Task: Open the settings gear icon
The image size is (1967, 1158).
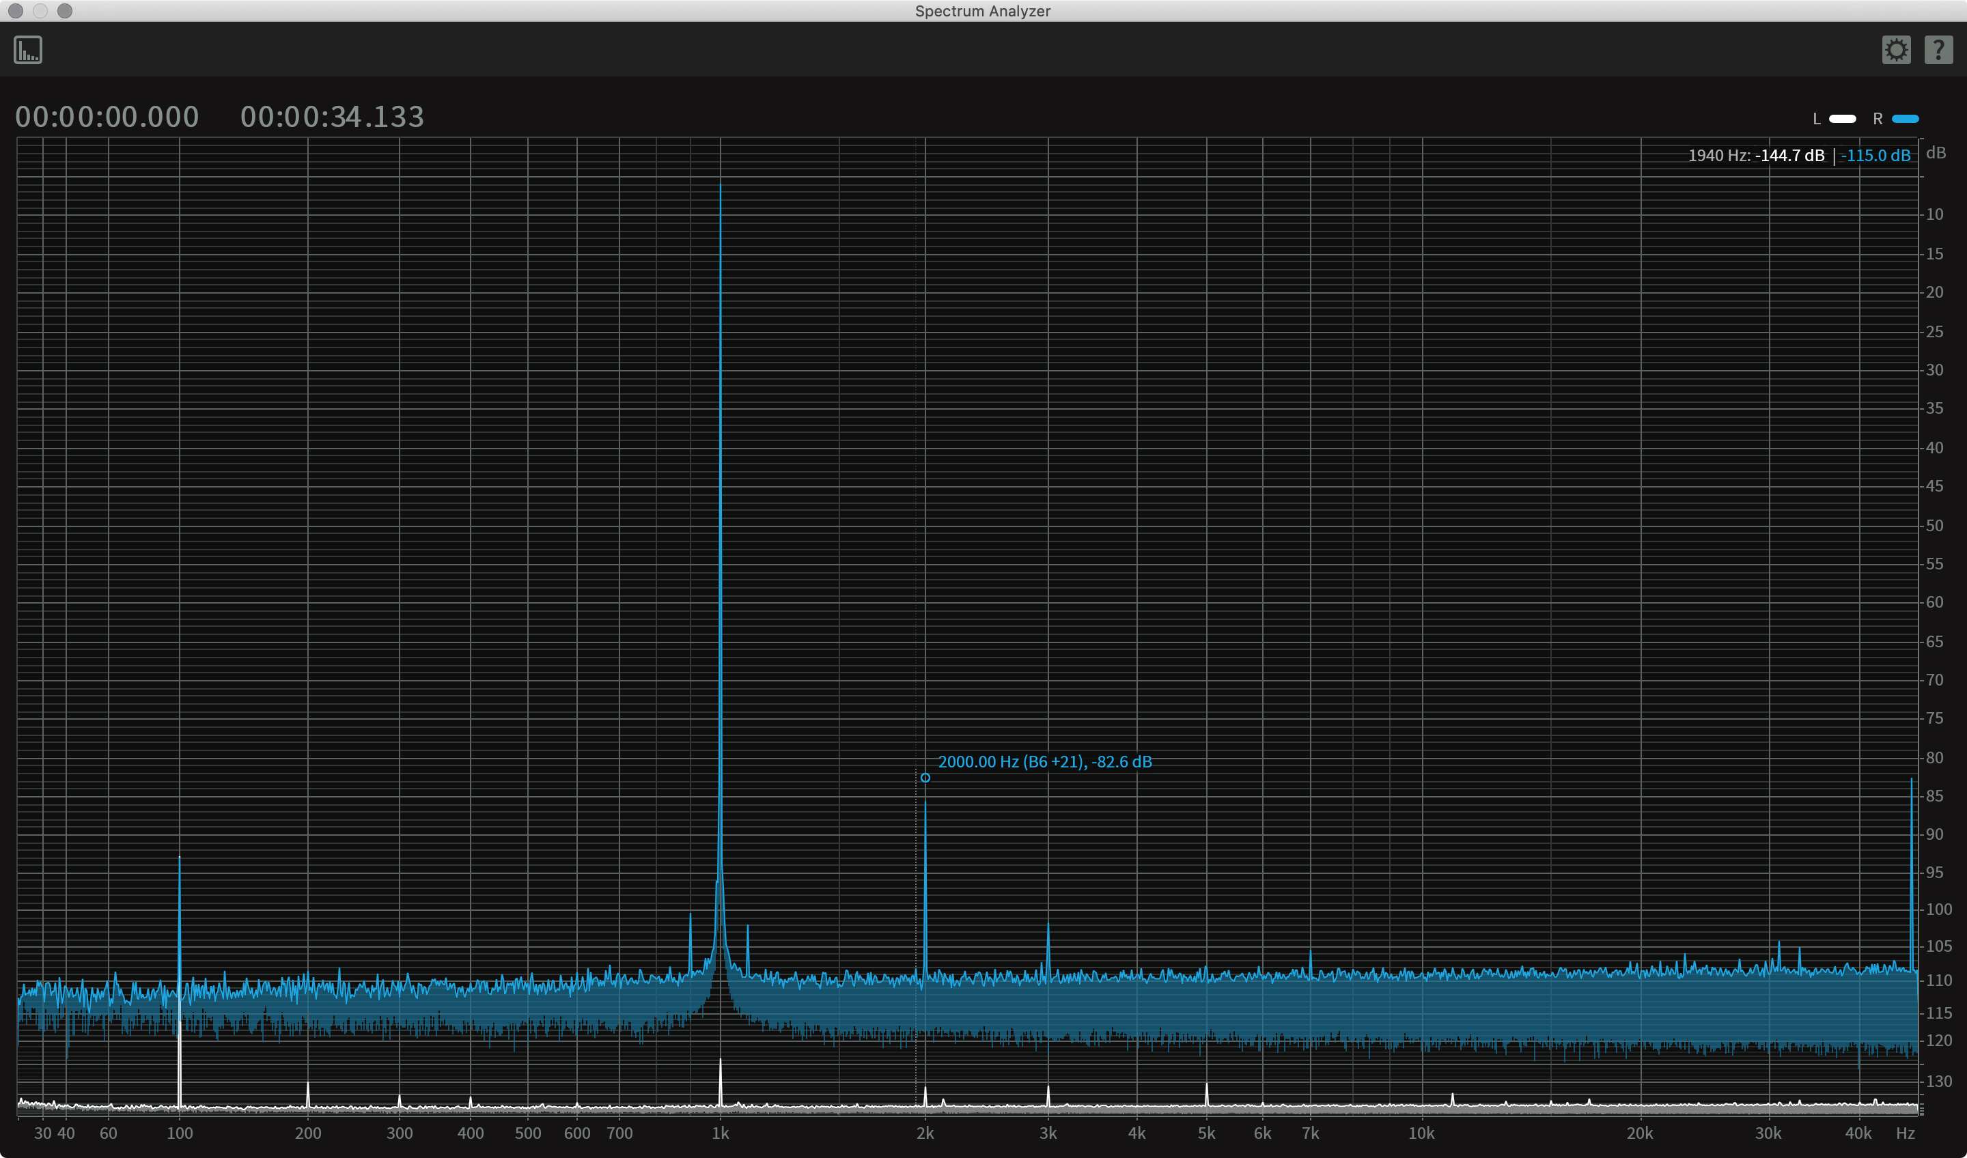Action: click(x=1896, y=50)
